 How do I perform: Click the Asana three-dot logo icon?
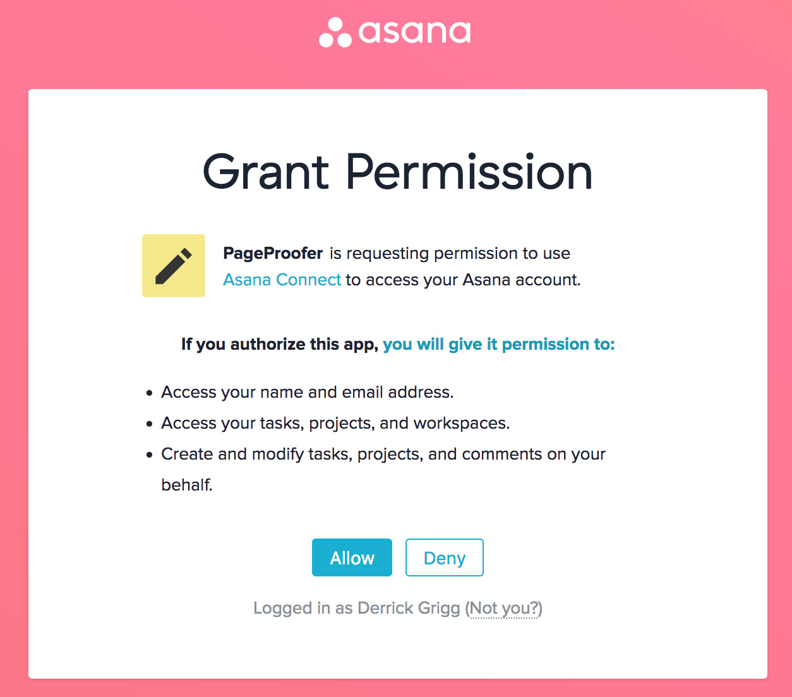coord(335,33)
